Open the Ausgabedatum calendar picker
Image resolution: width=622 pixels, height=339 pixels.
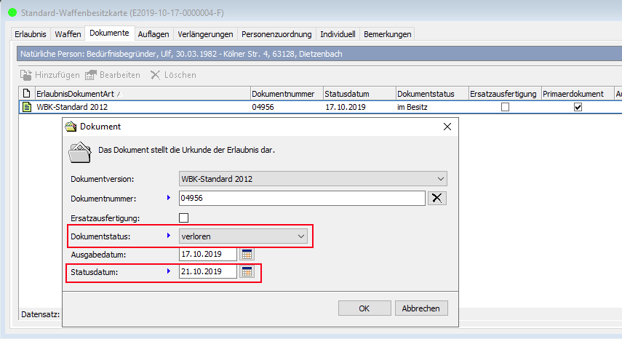click(247, 254)
